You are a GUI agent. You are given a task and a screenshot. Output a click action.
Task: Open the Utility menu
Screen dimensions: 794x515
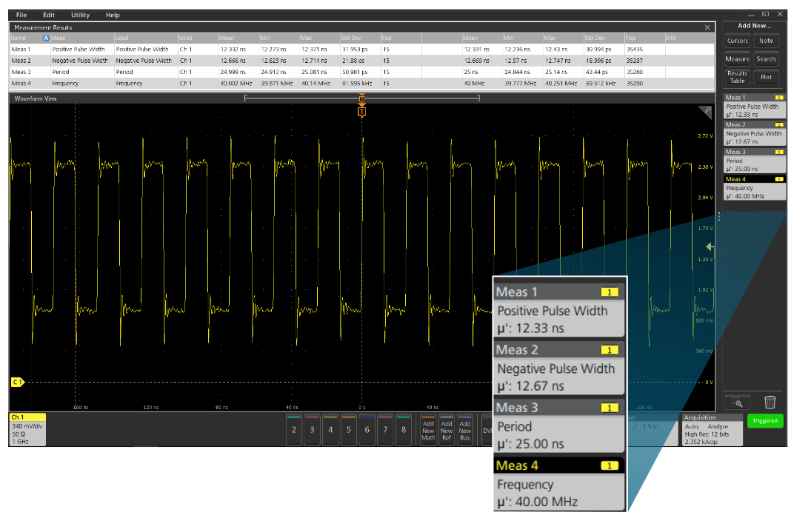(80, 15)
